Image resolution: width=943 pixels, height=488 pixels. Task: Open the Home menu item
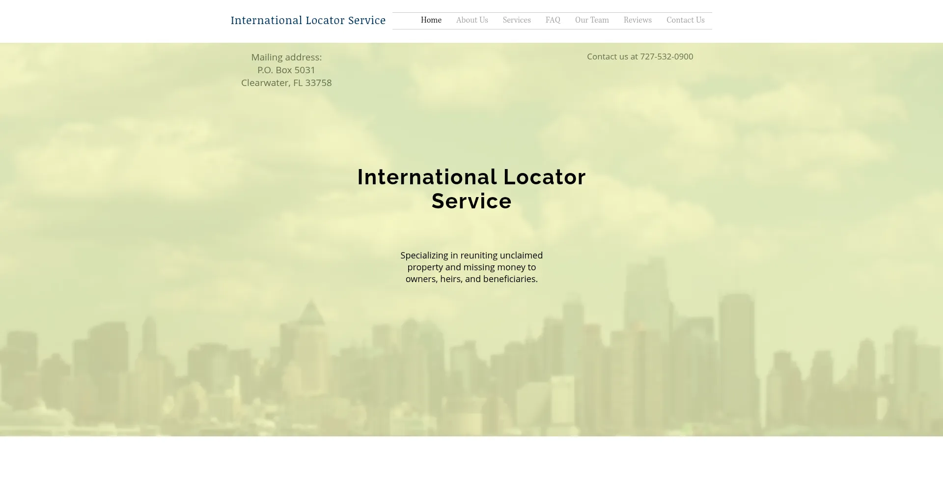pyautogui.click(x=431, y=20)
